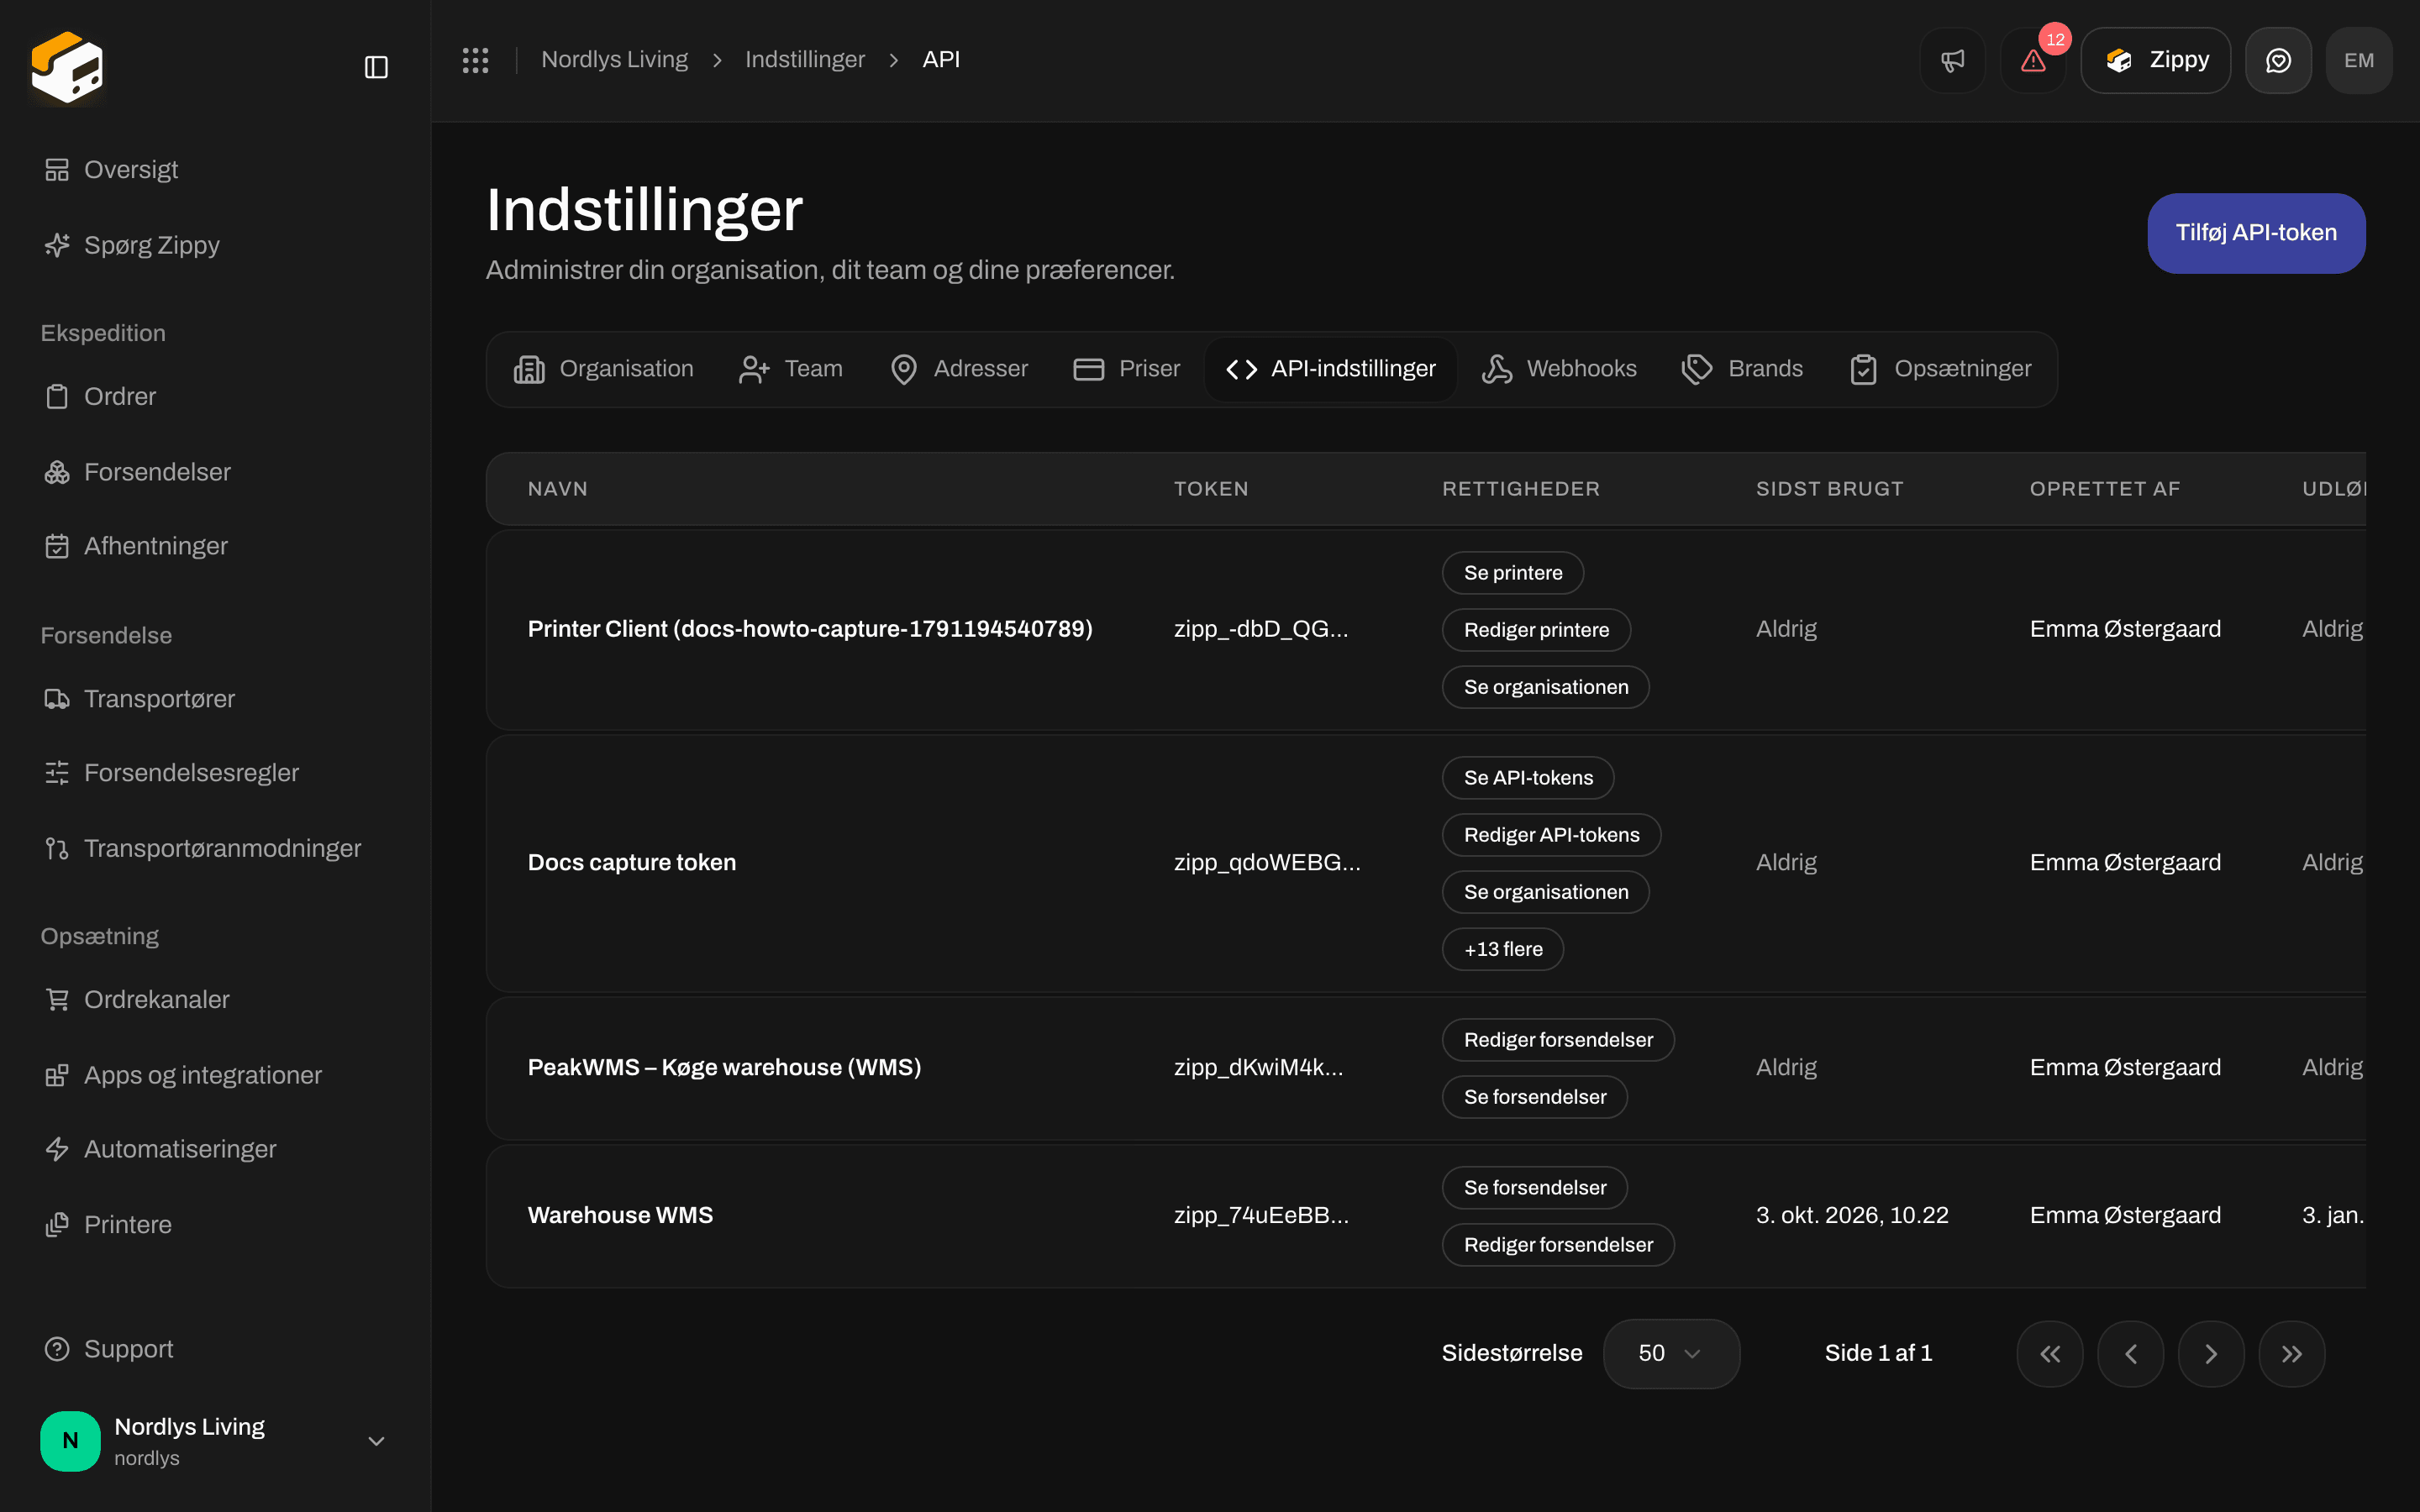The width and height of the screenshot is (2420, 1512).
Task: Click the Zippy logo in the sidebar
Action: (x=67, y=67)
